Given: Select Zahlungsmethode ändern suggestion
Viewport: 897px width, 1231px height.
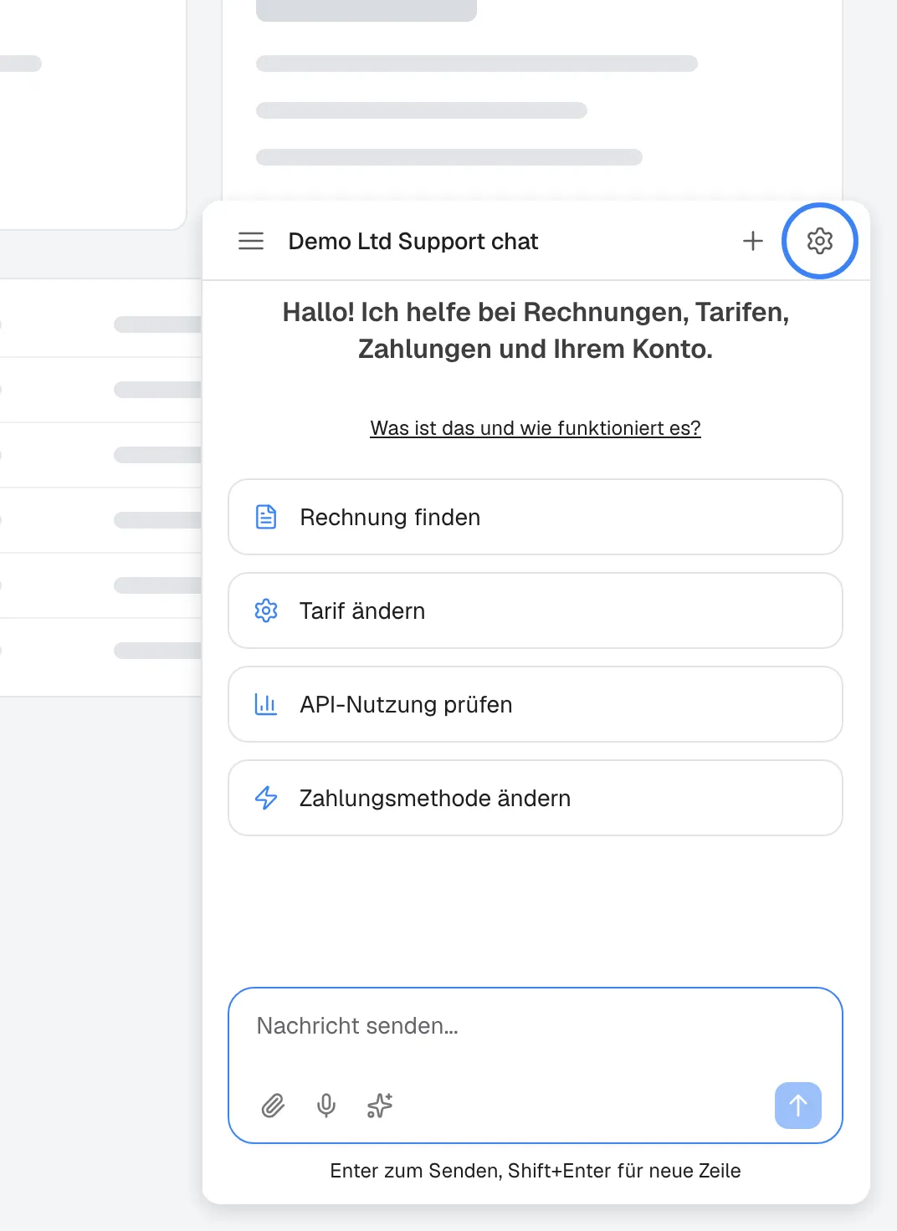Looking at the screenshot, I should tap(536, 798).
